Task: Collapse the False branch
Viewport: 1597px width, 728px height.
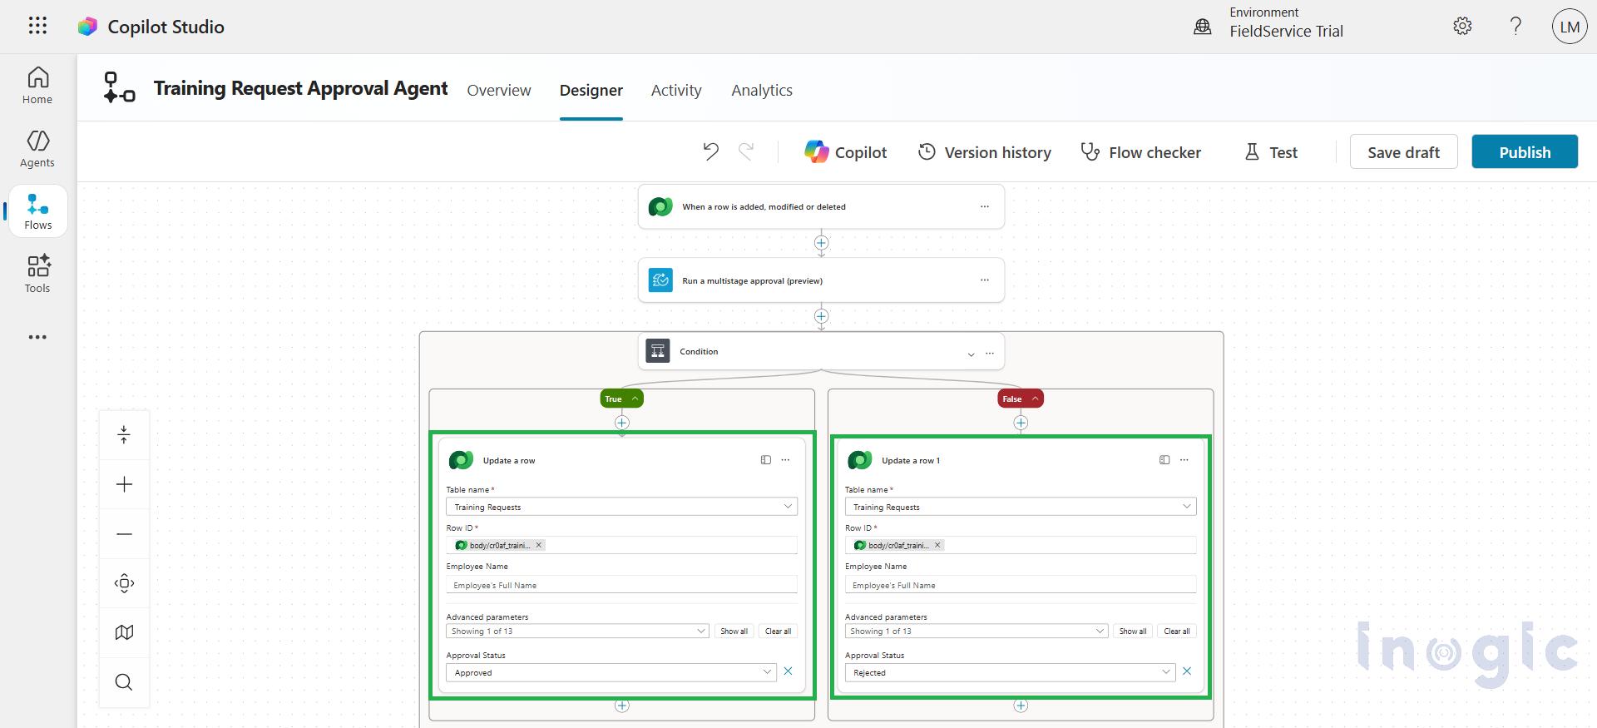Action: (1020, 399)
